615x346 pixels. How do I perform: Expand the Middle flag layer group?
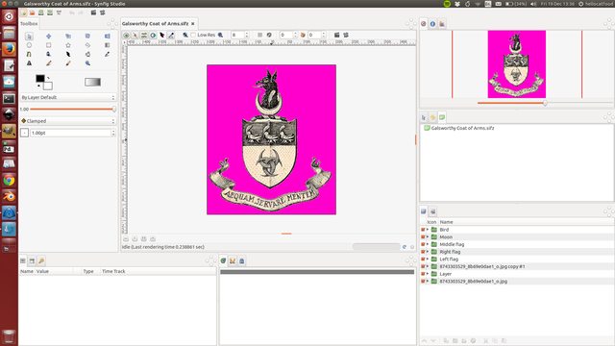click(428, 244)
